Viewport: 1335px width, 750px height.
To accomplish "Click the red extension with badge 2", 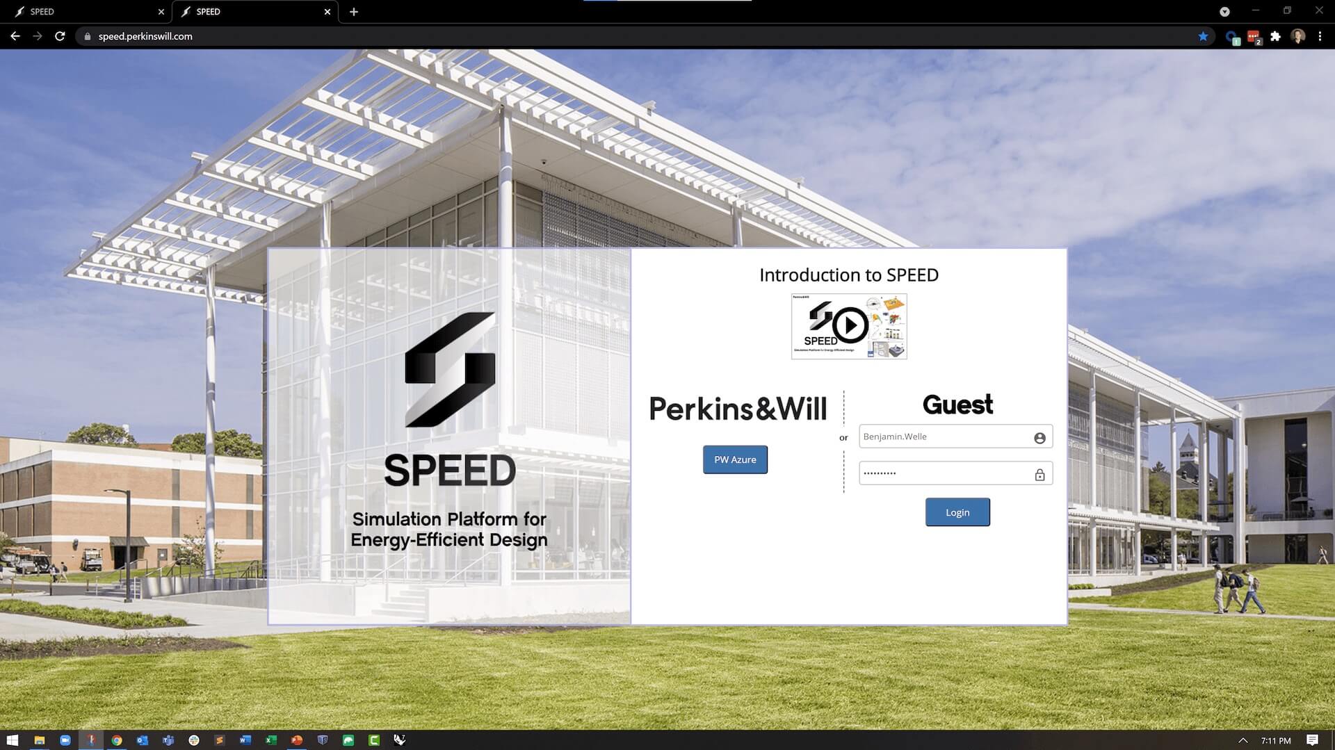I will tap(1254, 37).
